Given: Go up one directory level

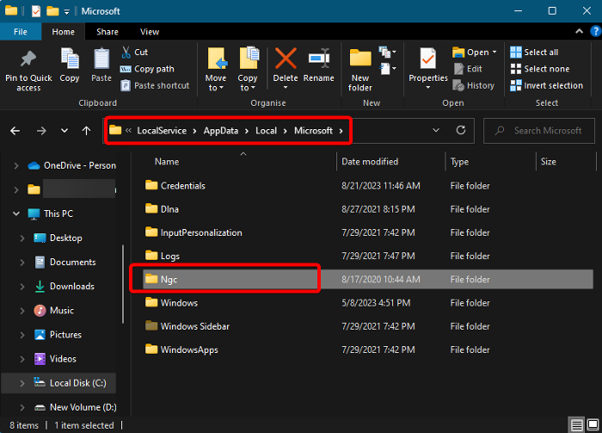Looking at the screenshot, I should point(86,131).
